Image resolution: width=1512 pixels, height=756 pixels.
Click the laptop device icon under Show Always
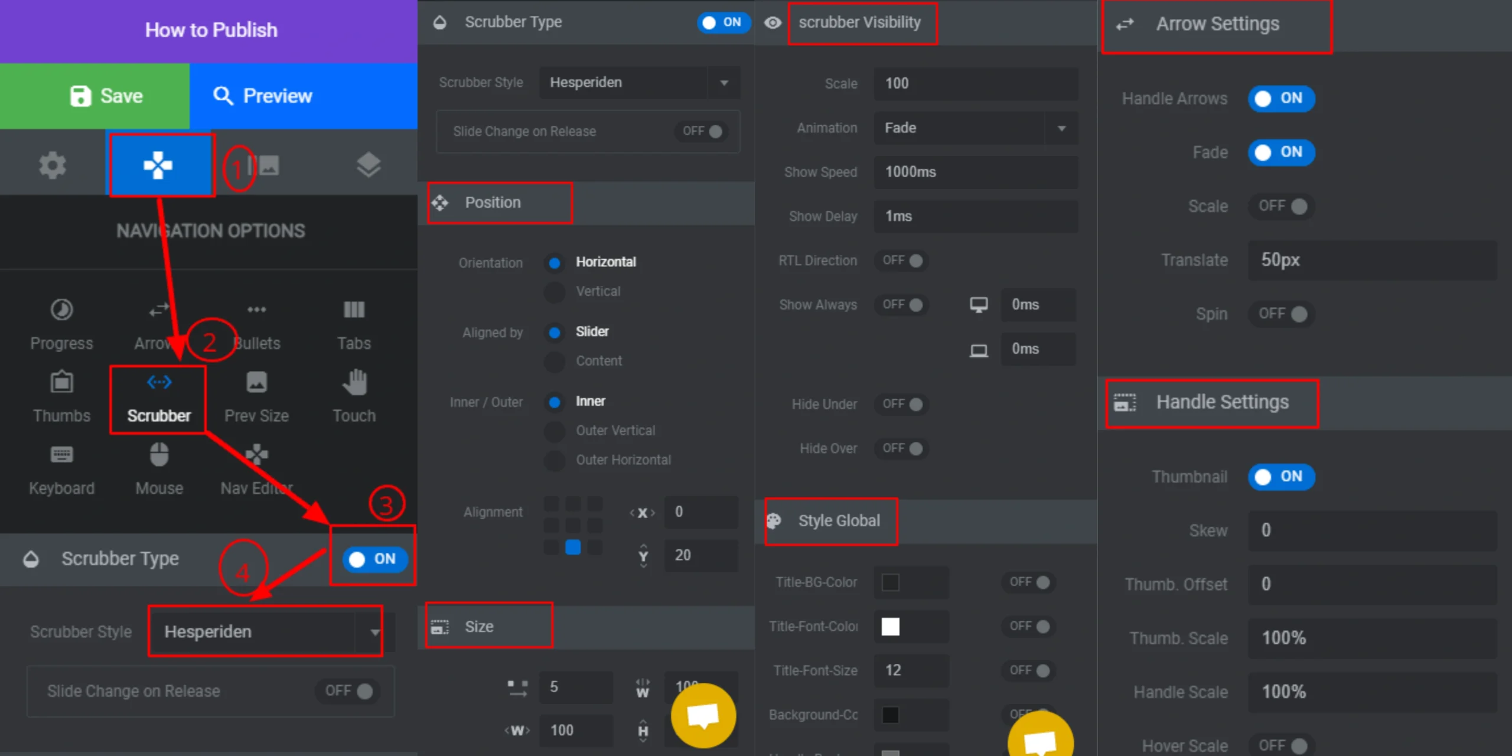point(979,350)
